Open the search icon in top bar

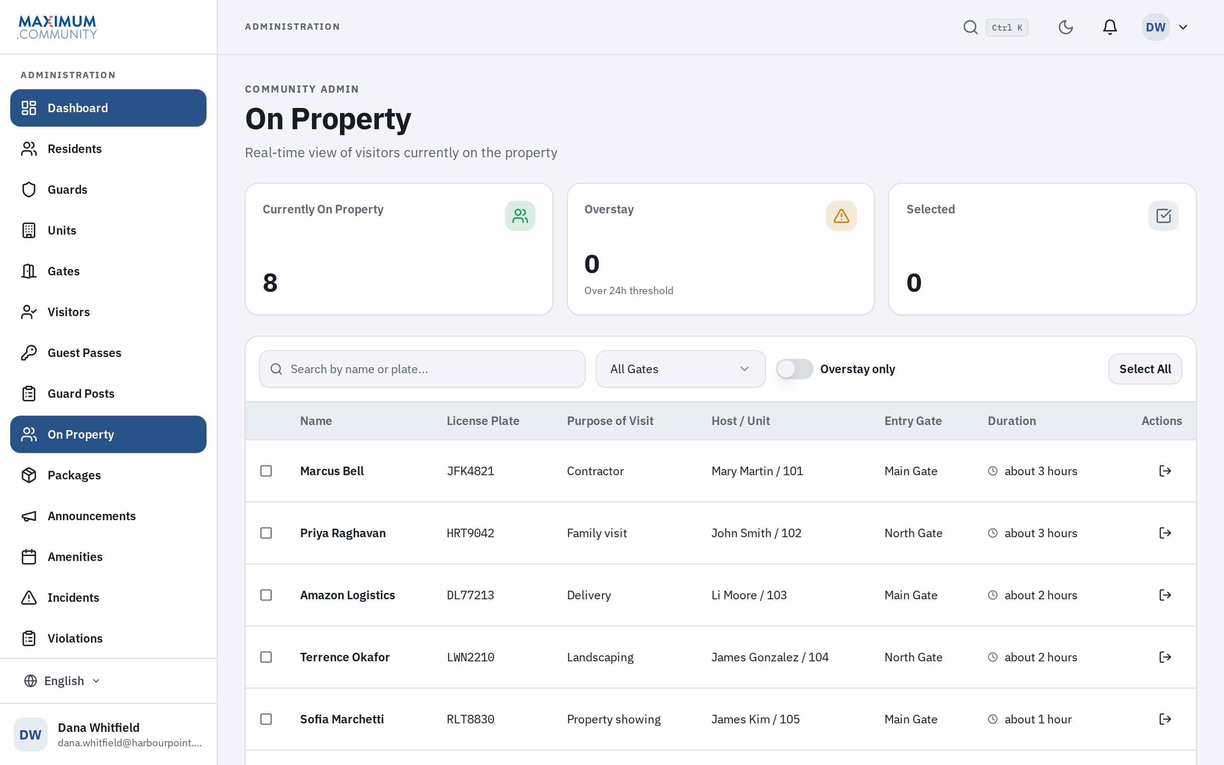pos(970,27)
